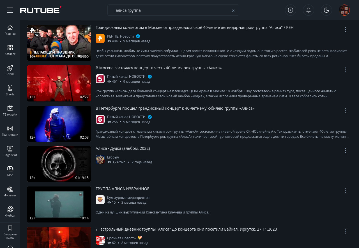Click description starting 'Рок-группа «Алиса» дала большой концерт'

coord(216,94)
